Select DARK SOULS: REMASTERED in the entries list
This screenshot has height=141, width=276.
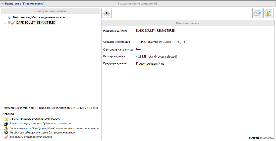pyautogui.click(x=36, y=23)
